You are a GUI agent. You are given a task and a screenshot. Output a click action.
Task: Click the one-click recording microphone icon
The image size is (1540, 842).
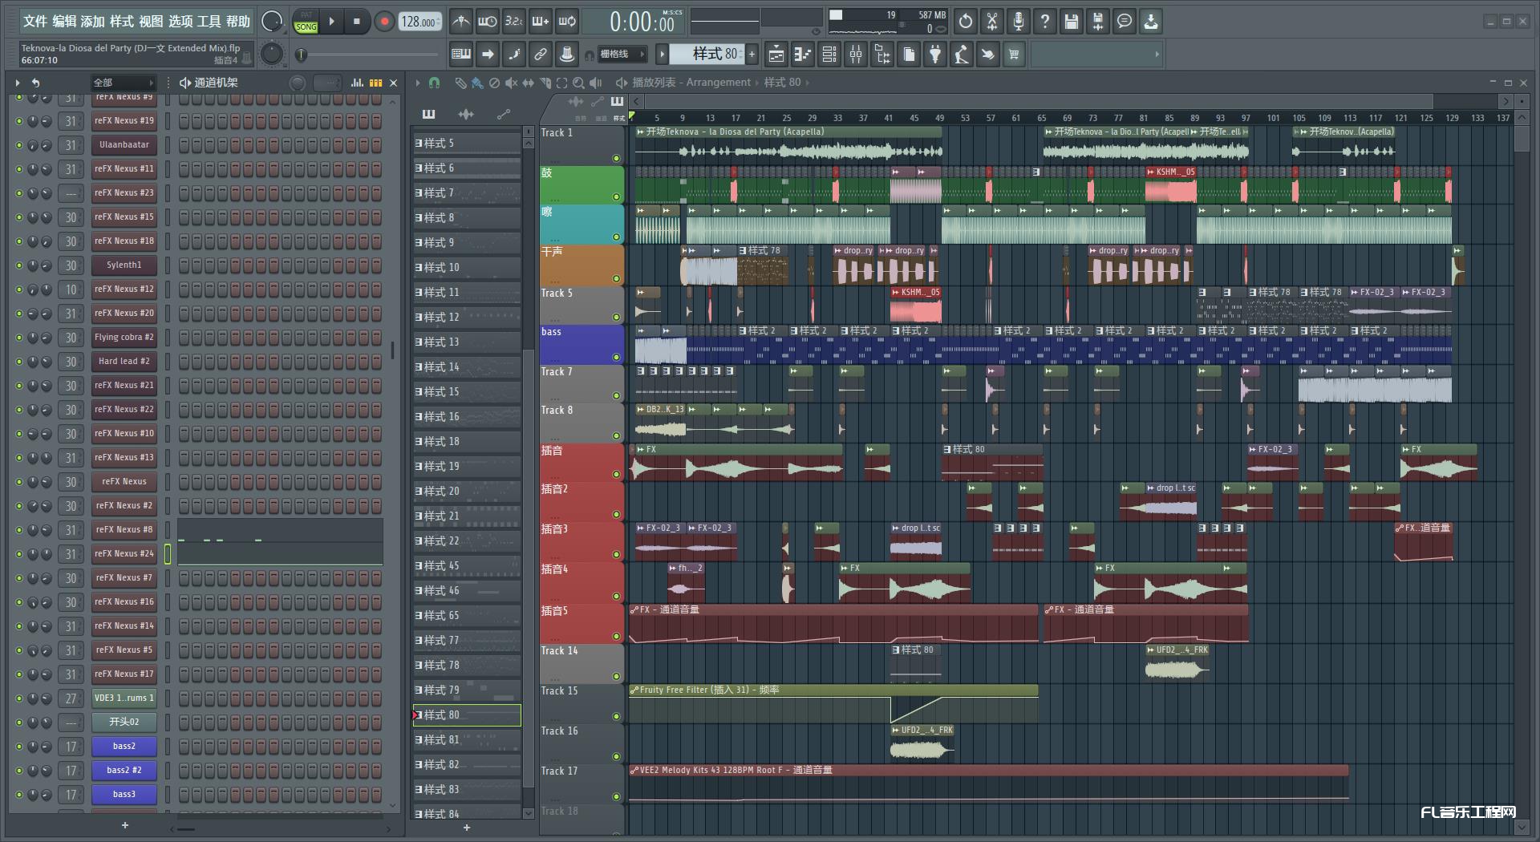(x=1019, y=22)
